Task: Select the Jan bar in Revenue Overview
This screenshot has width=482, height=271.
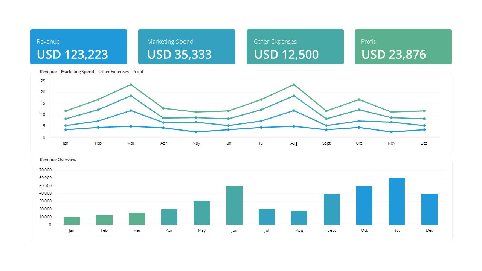Action: tap(72, 221)
